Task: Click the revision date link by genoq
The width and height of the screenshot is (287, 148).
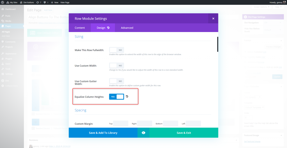Action: (60, 146)
